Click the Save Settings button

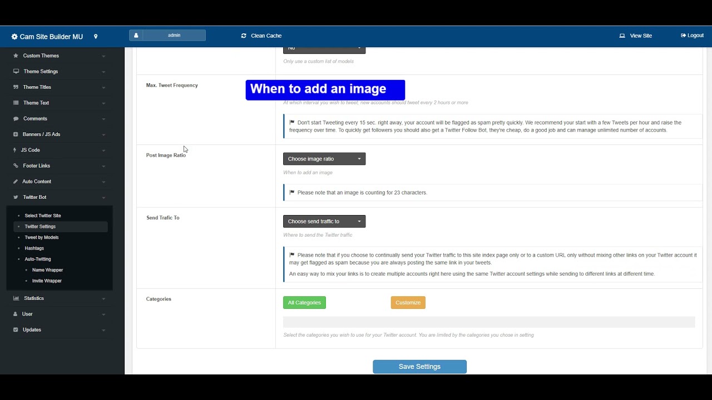(419, 367)
